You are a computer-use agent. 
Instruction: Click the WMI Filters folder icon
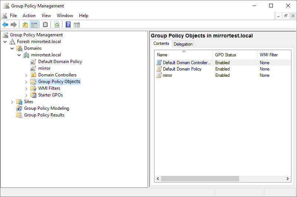click(x=33, y=88)
